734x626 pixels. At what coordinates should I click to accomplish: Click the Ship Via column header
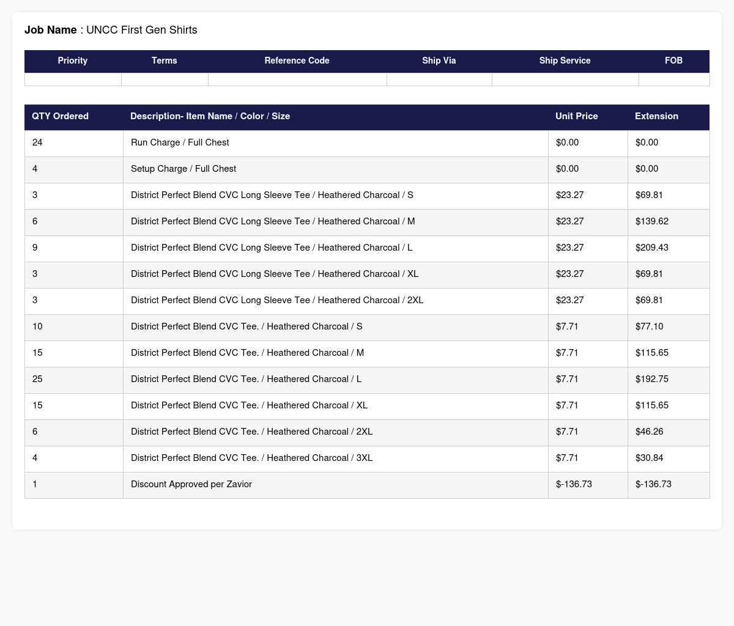pos(439,61)
